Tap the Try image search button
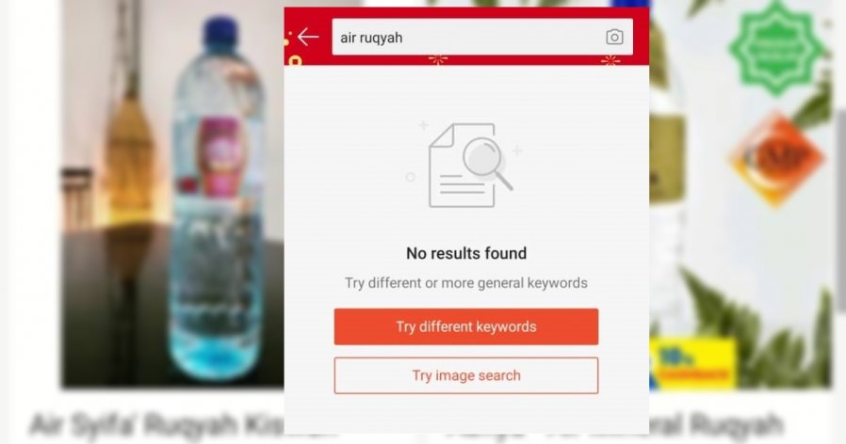The width and height of the screenshot is (846, 444). click(466, 375)
